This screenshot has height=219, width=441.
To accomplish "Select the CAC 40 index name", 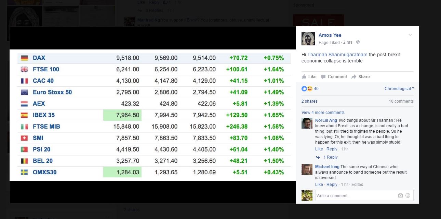I will (x=43, y=81).
